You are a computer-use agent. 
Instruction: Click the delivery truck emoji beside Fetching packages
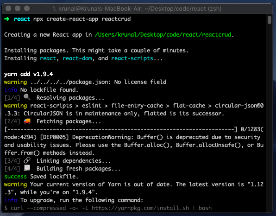point(27,121)
